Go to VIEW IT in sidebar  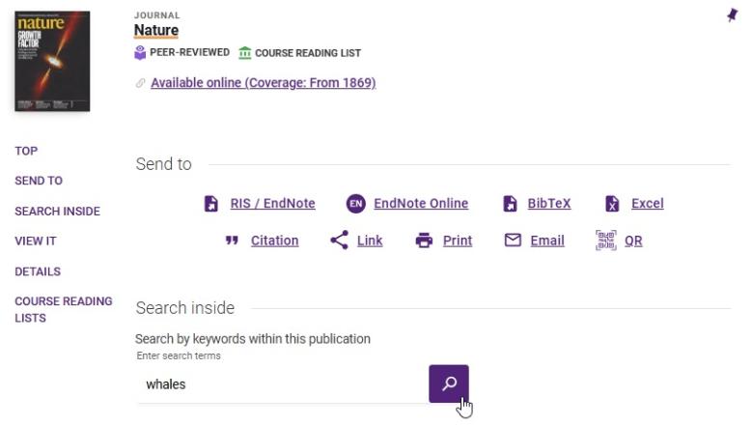(35, 241)
